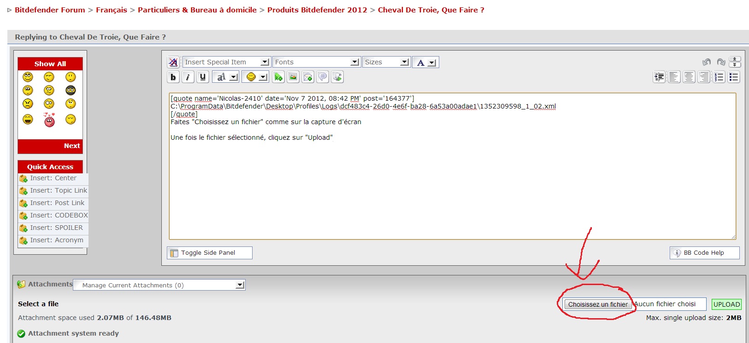Toggle underline formatting button

point(203,77)
